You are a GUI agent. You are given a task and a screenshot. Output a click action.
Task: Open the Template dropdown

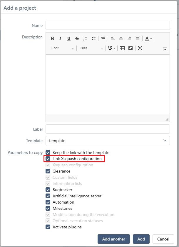coord(108,141)
